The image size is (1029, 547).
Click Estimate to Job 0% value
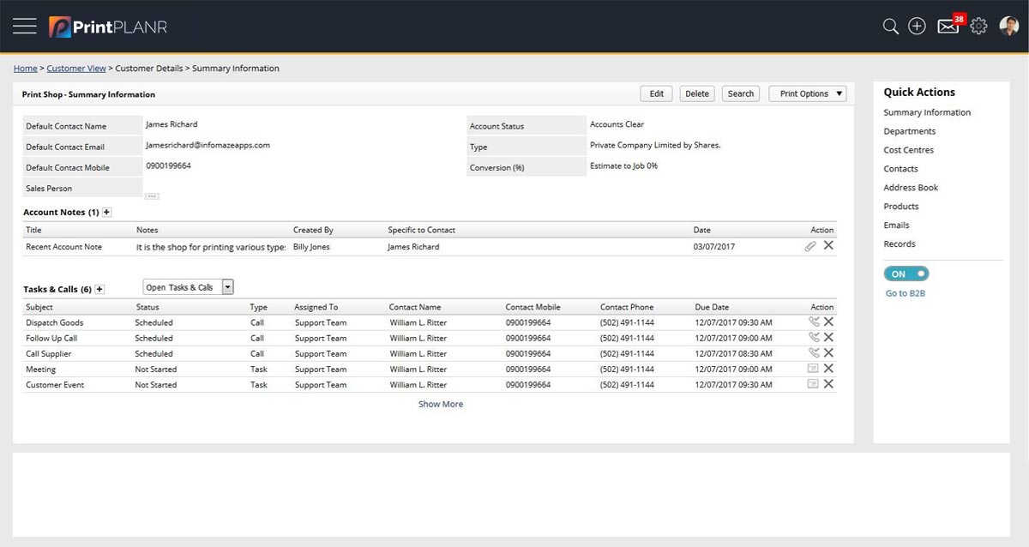point(624,165)
